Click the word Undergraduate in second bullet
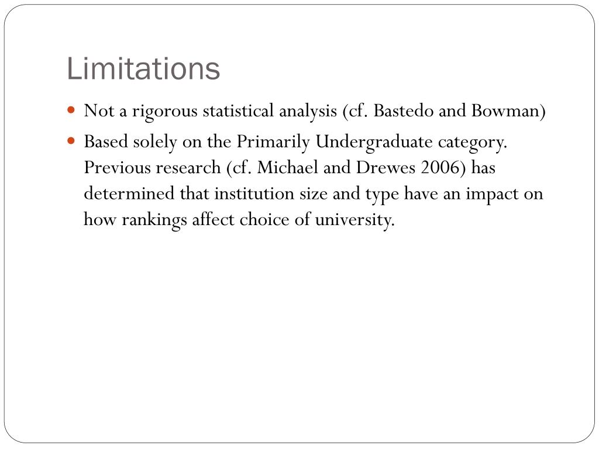Viewport: 599px width, 449px height. pos(374,143)
